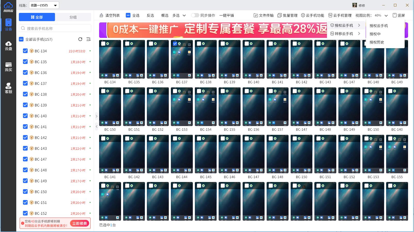Click the 立即续费 renew button
The width and height of the screenshot is (414, 232).
click(x=79, y=223)
